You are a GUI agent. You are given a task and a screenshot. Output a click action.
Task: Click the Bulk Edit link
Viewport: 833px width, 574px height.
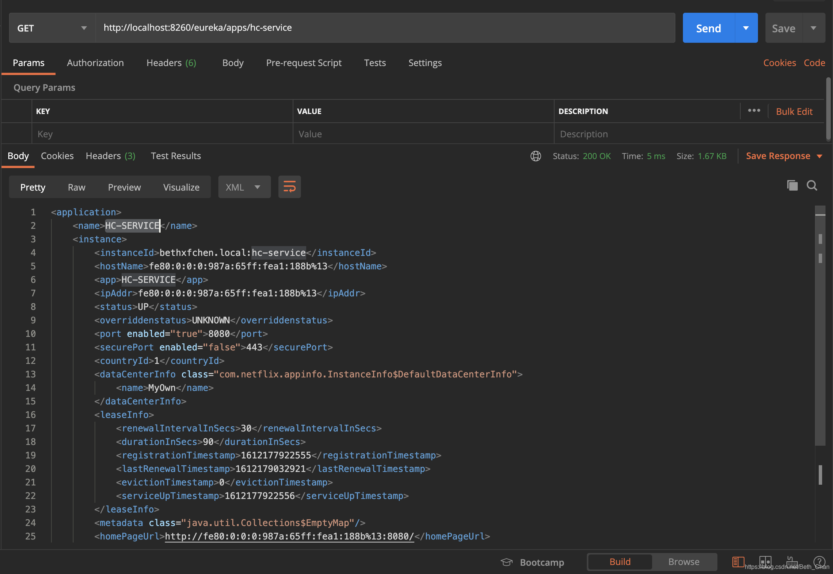pos(794,111)
